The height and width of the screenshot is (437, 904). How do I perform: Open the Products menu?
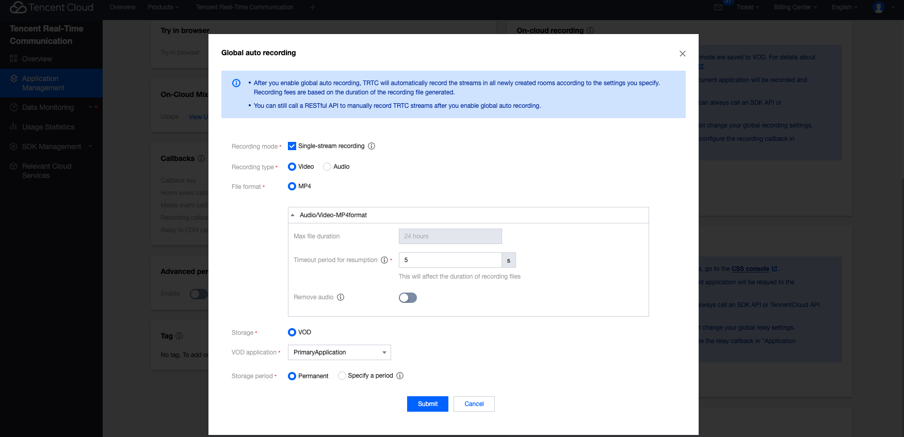tap(163, 7)
